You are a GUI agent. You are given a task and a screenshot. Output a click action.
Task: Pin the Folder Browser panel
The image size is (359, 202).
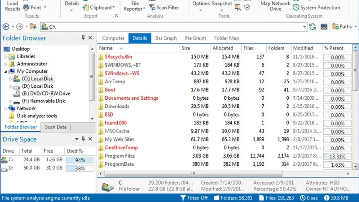[x=83, y=38]
